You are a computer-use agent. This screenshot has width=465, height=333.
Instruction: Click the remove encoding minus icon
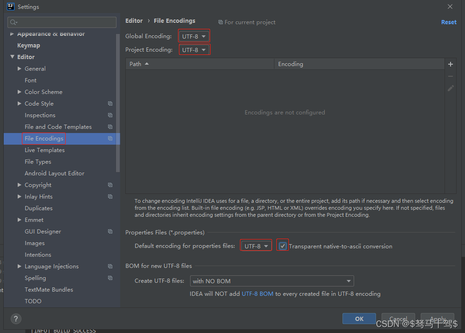pos(450,76)
